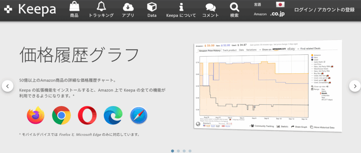Open the language selector with Japan flag
This screenshot has height=153, width=361.
tap(280, 5)
